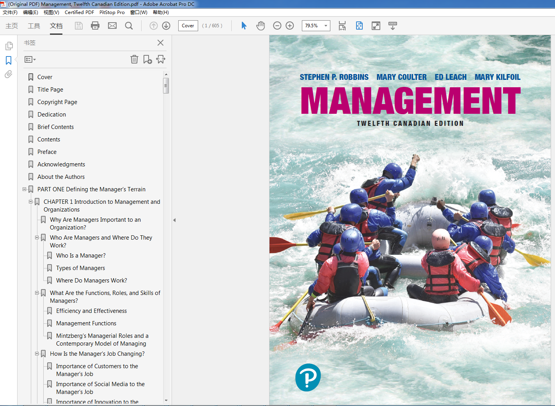
Task: Open the 帮助(H) menu
Action: [x=161, y=12]
